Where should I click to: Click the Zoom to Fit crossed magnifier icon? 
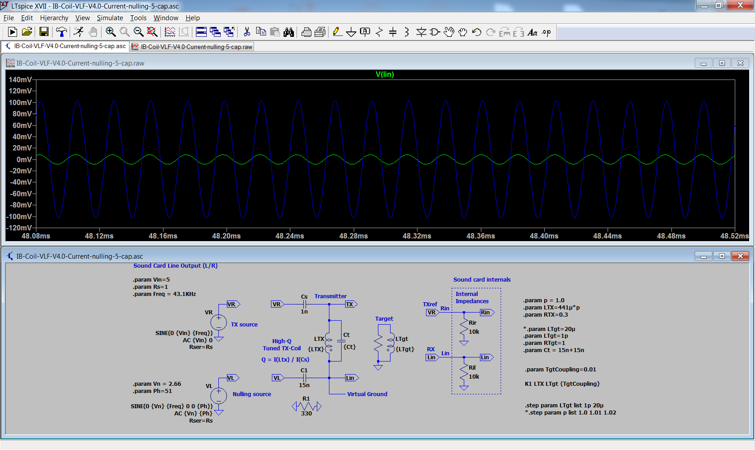152,32
